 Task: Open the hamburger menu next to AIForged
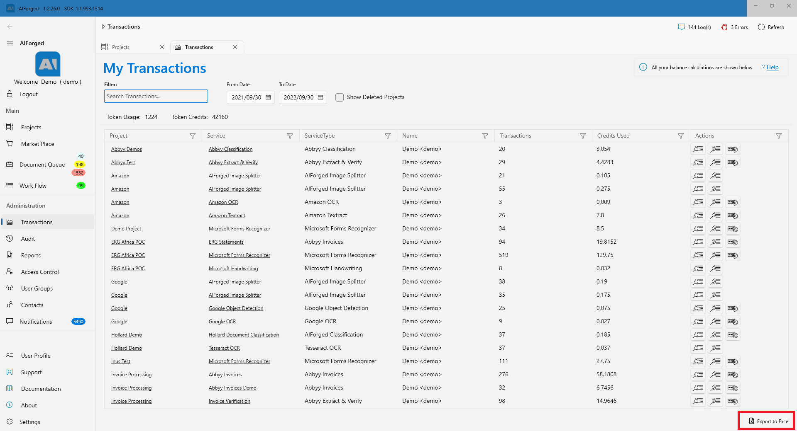(x=10, y=43)
